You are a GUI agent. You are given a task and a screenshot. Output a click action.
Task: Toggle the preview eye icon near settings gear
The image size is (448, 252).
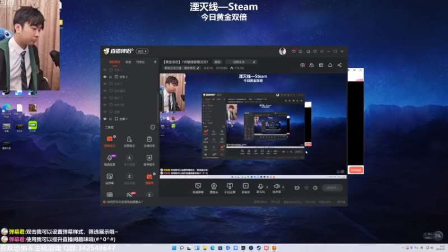click(x=306, y=188)
